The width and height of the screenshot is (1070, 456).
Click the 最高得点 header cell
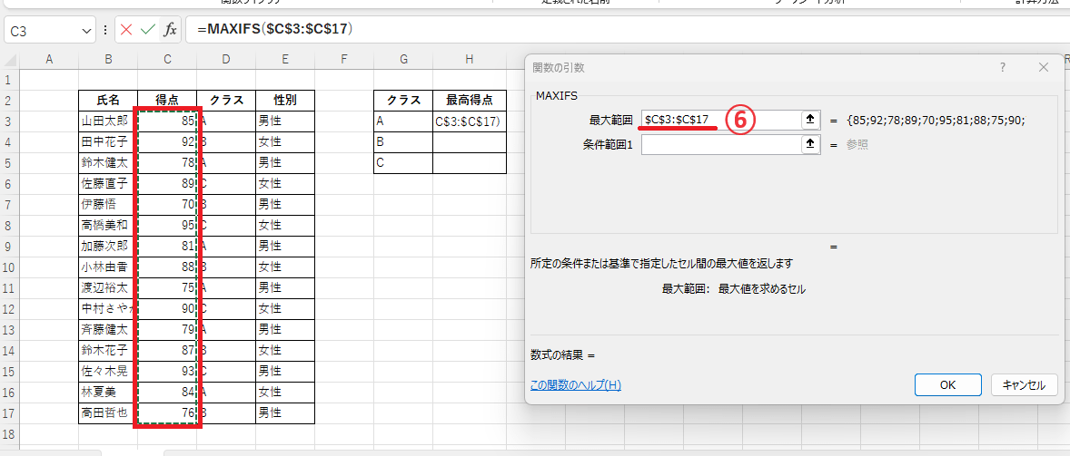(470, 100)
